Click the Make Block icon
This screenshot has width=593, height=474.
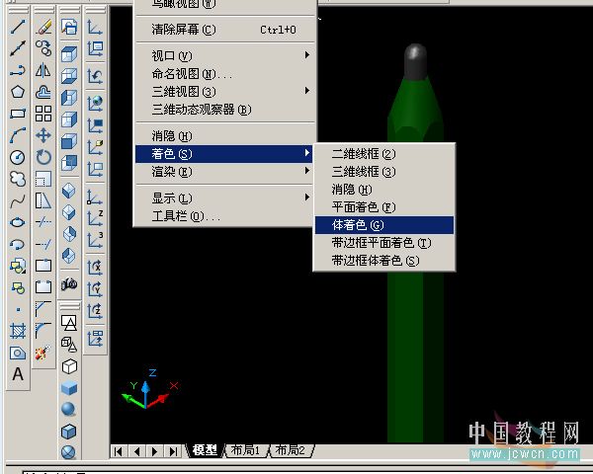18,288
